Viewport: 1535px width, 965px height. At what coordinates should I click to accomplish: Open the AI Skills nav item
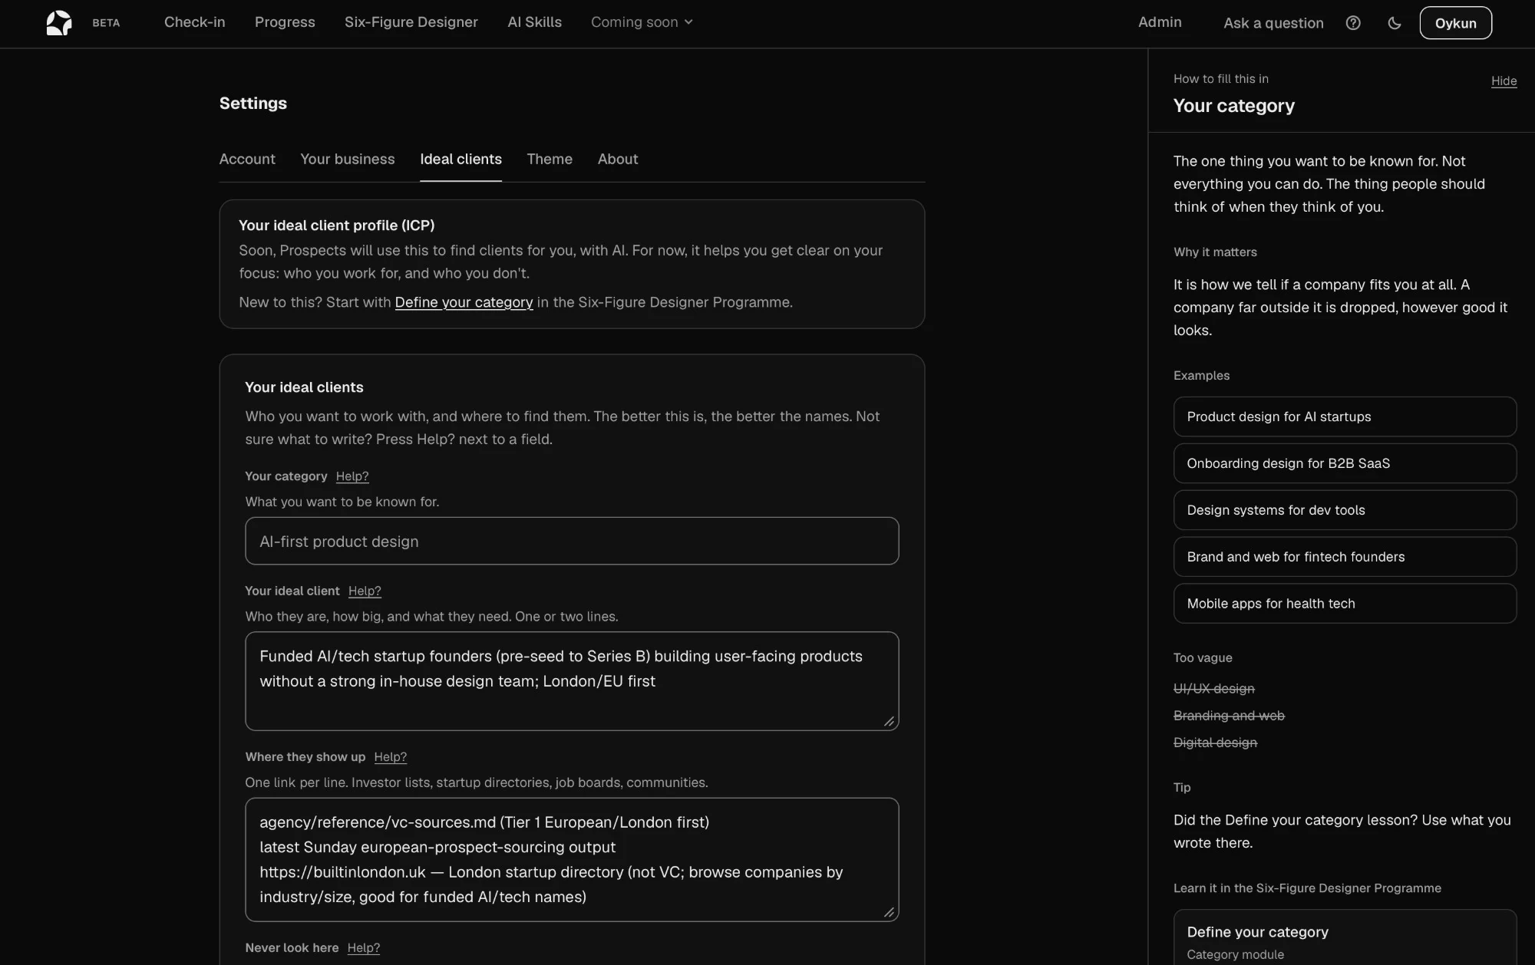point(534,22)
